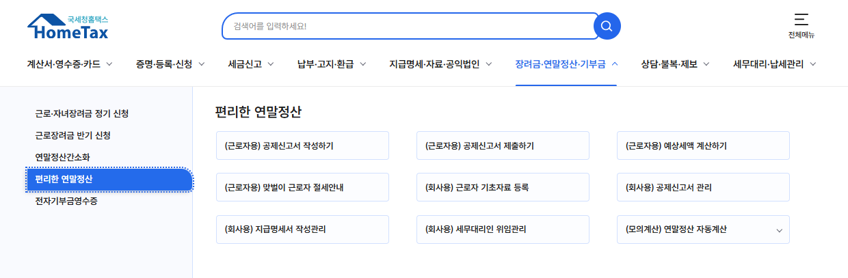848x278 pixels.
Task: Open (회사용) 지급명세서 작성관리
Action: [x=302, y=230]
